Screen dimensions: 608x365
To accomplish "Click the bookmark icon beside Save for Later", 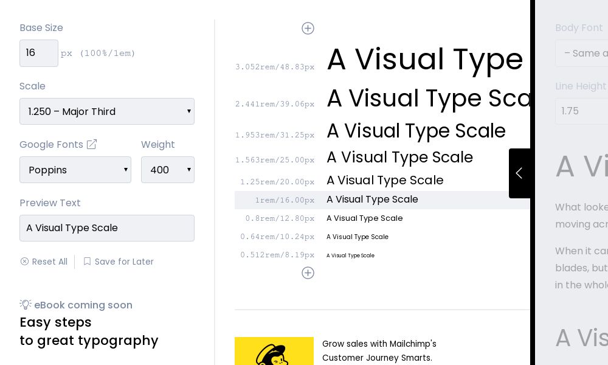I will tap(87, 261).
